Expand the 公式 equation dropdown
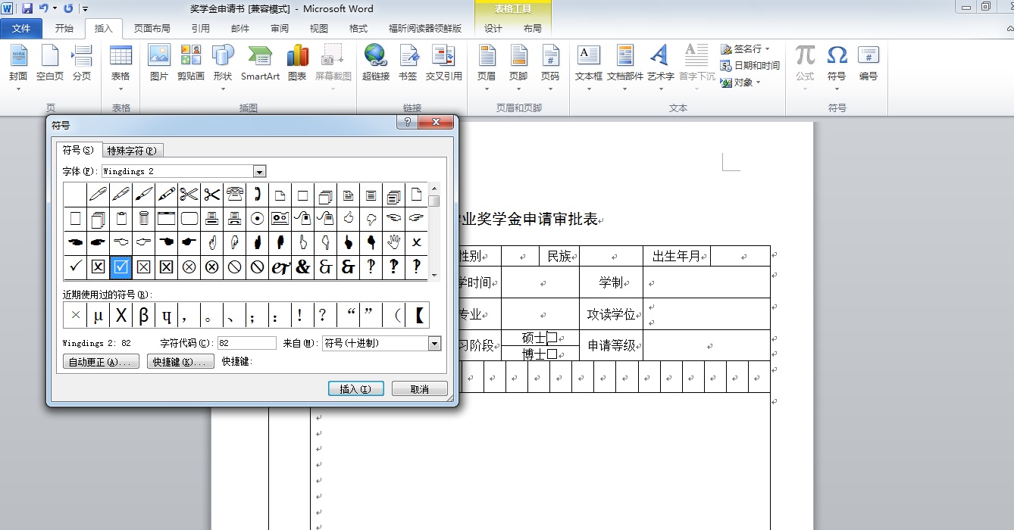 pos(805,89)
